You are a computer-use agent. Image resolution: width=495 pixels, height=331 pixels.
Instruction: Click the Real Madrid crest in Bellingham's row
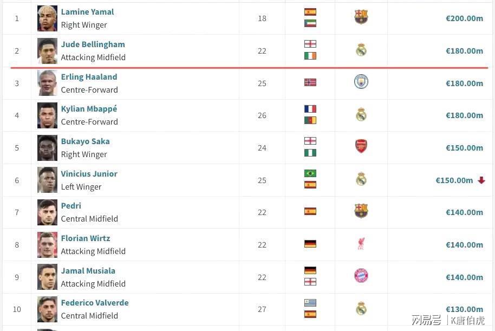(361, 50)
